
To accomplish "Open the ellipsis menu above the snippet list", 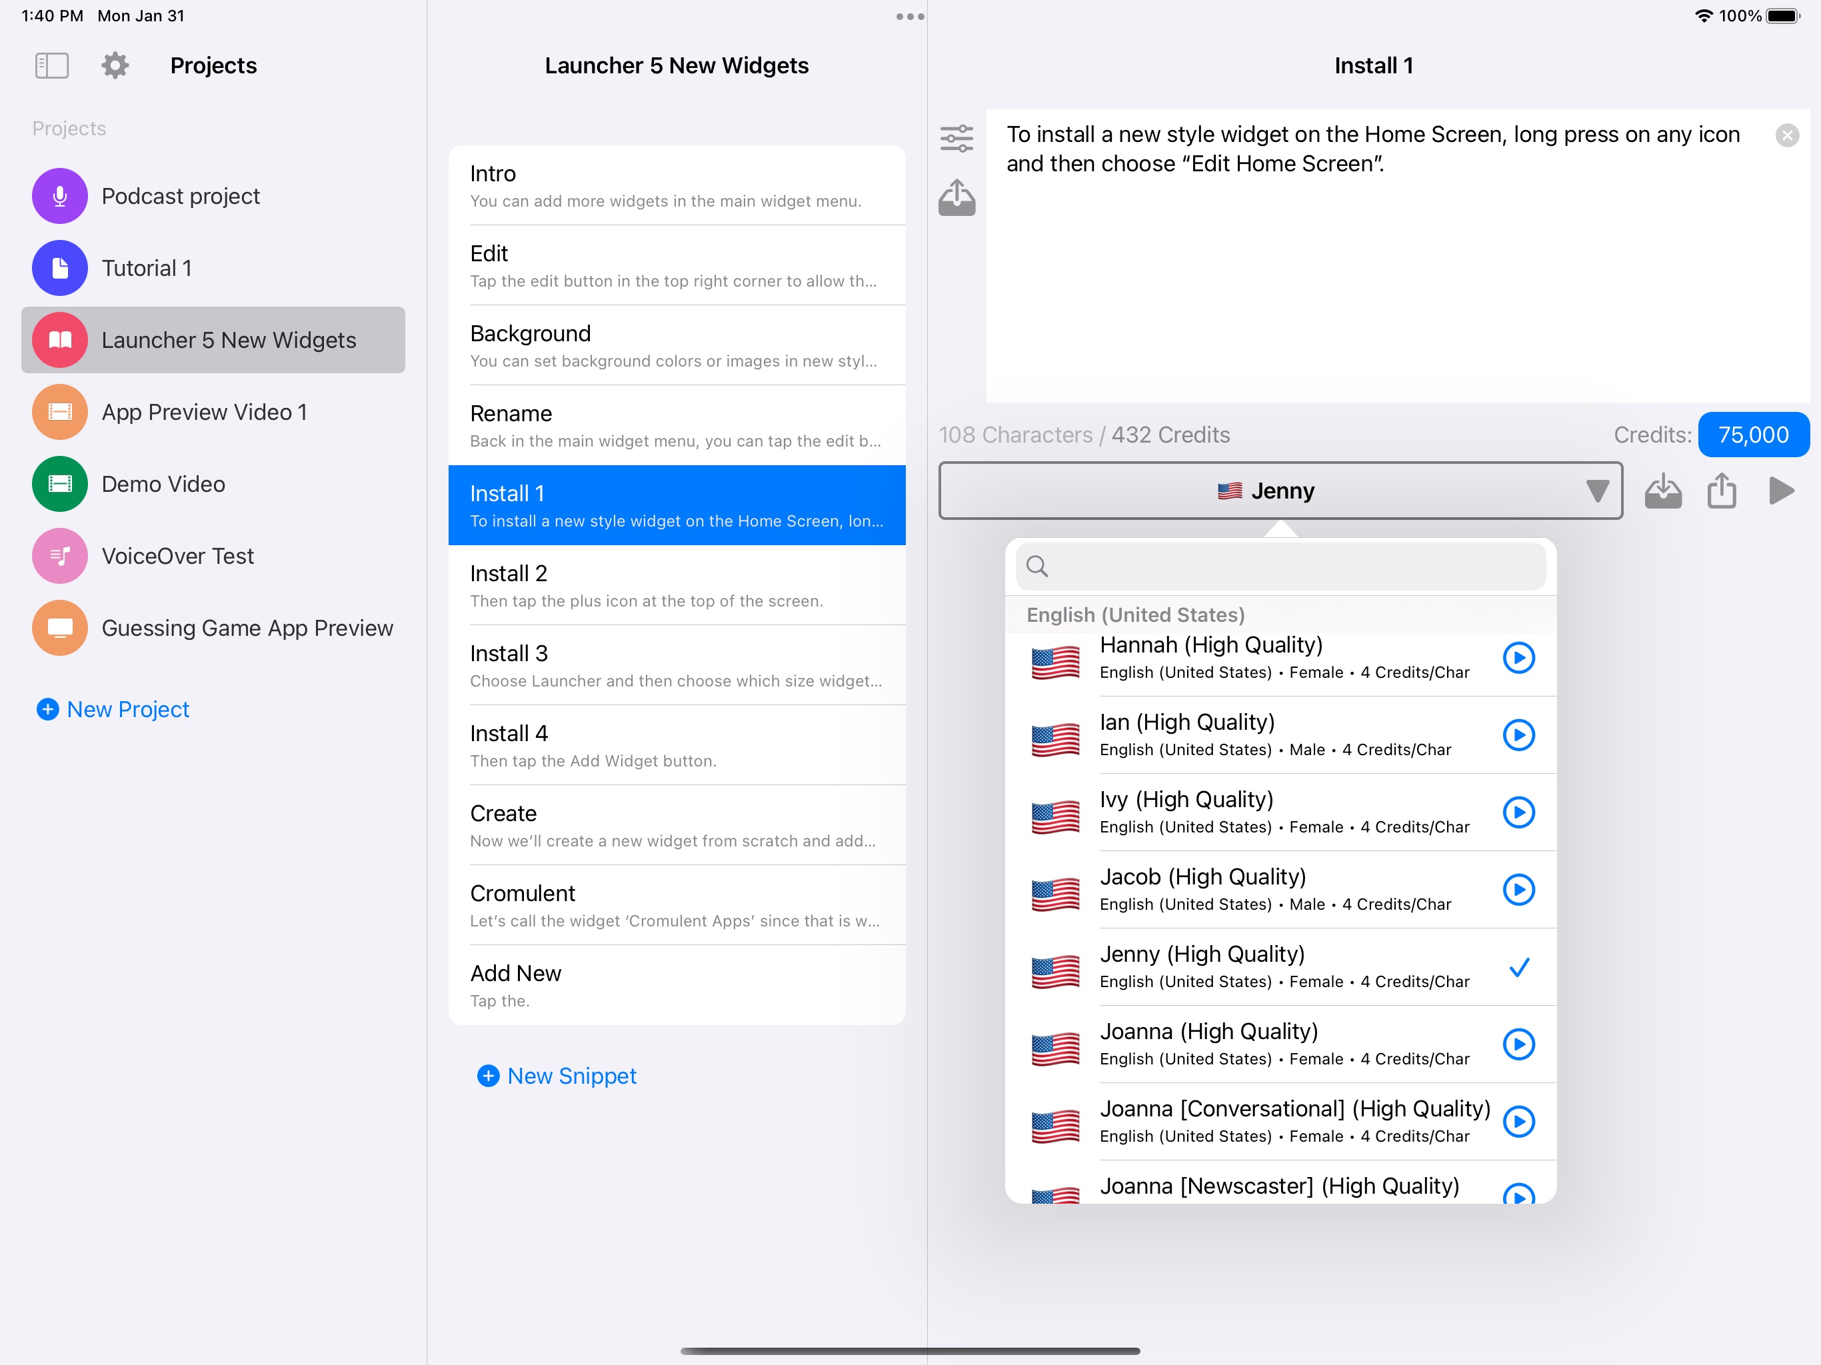I will click(x=909, y=15).
